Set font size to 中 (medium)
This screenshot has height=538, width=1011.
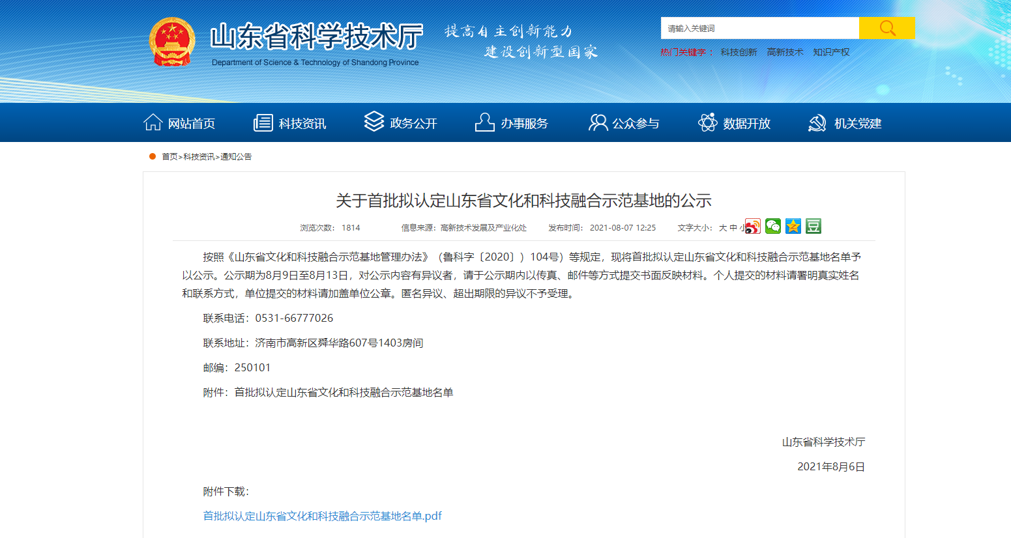pyautogui.click(x=733, y=228)
